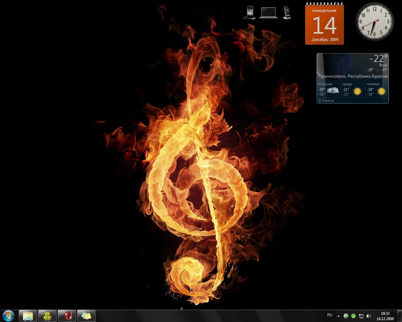Screen dimensions: 402x322
Task: Show hidden tray icons arrow
Action: [x=338, y=316]
